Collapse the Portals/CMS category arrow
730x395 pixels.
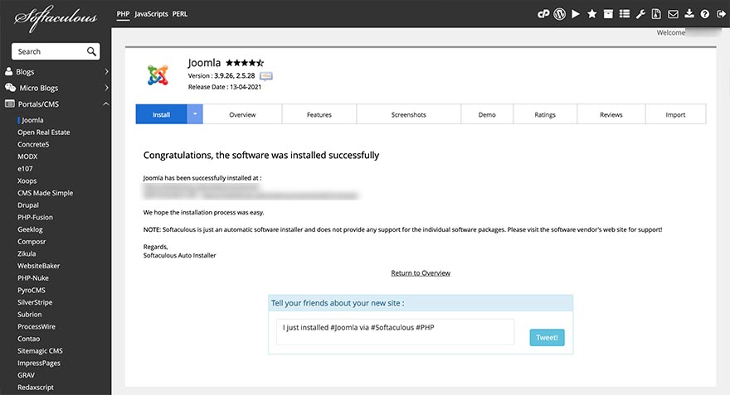click(106, 104)
